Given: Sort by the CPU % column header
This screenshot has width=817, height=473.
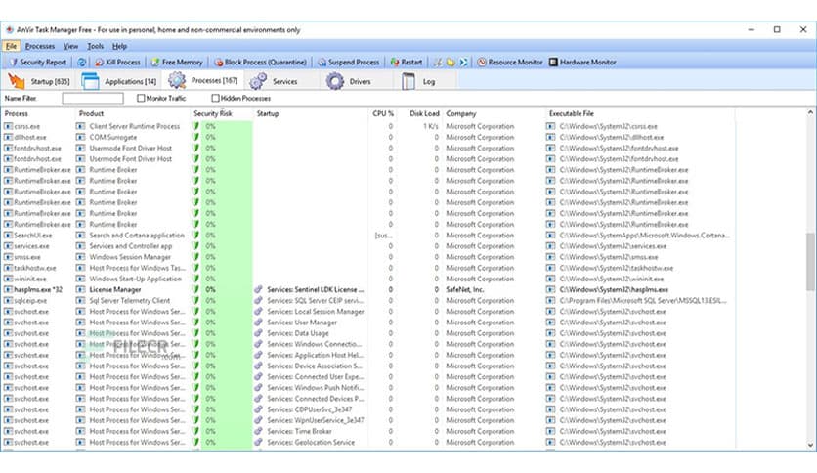Looking at the screenshot, I should 383,114.
